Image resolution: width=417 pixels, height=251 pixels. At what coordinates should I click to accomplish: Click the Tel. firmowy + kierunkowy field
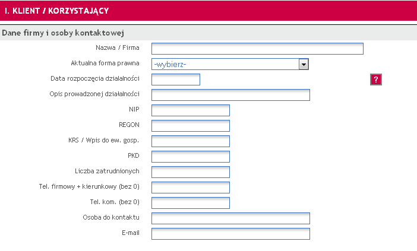coord(191,188)
